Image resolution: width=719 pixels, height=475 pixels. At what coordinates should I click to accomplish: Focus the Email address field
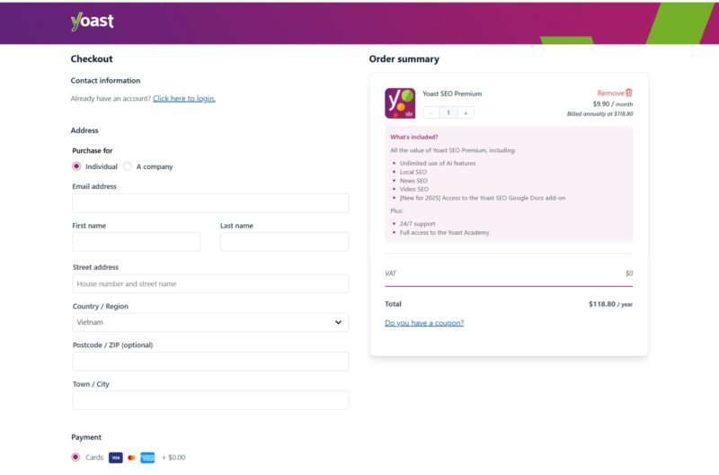point(209,203)
